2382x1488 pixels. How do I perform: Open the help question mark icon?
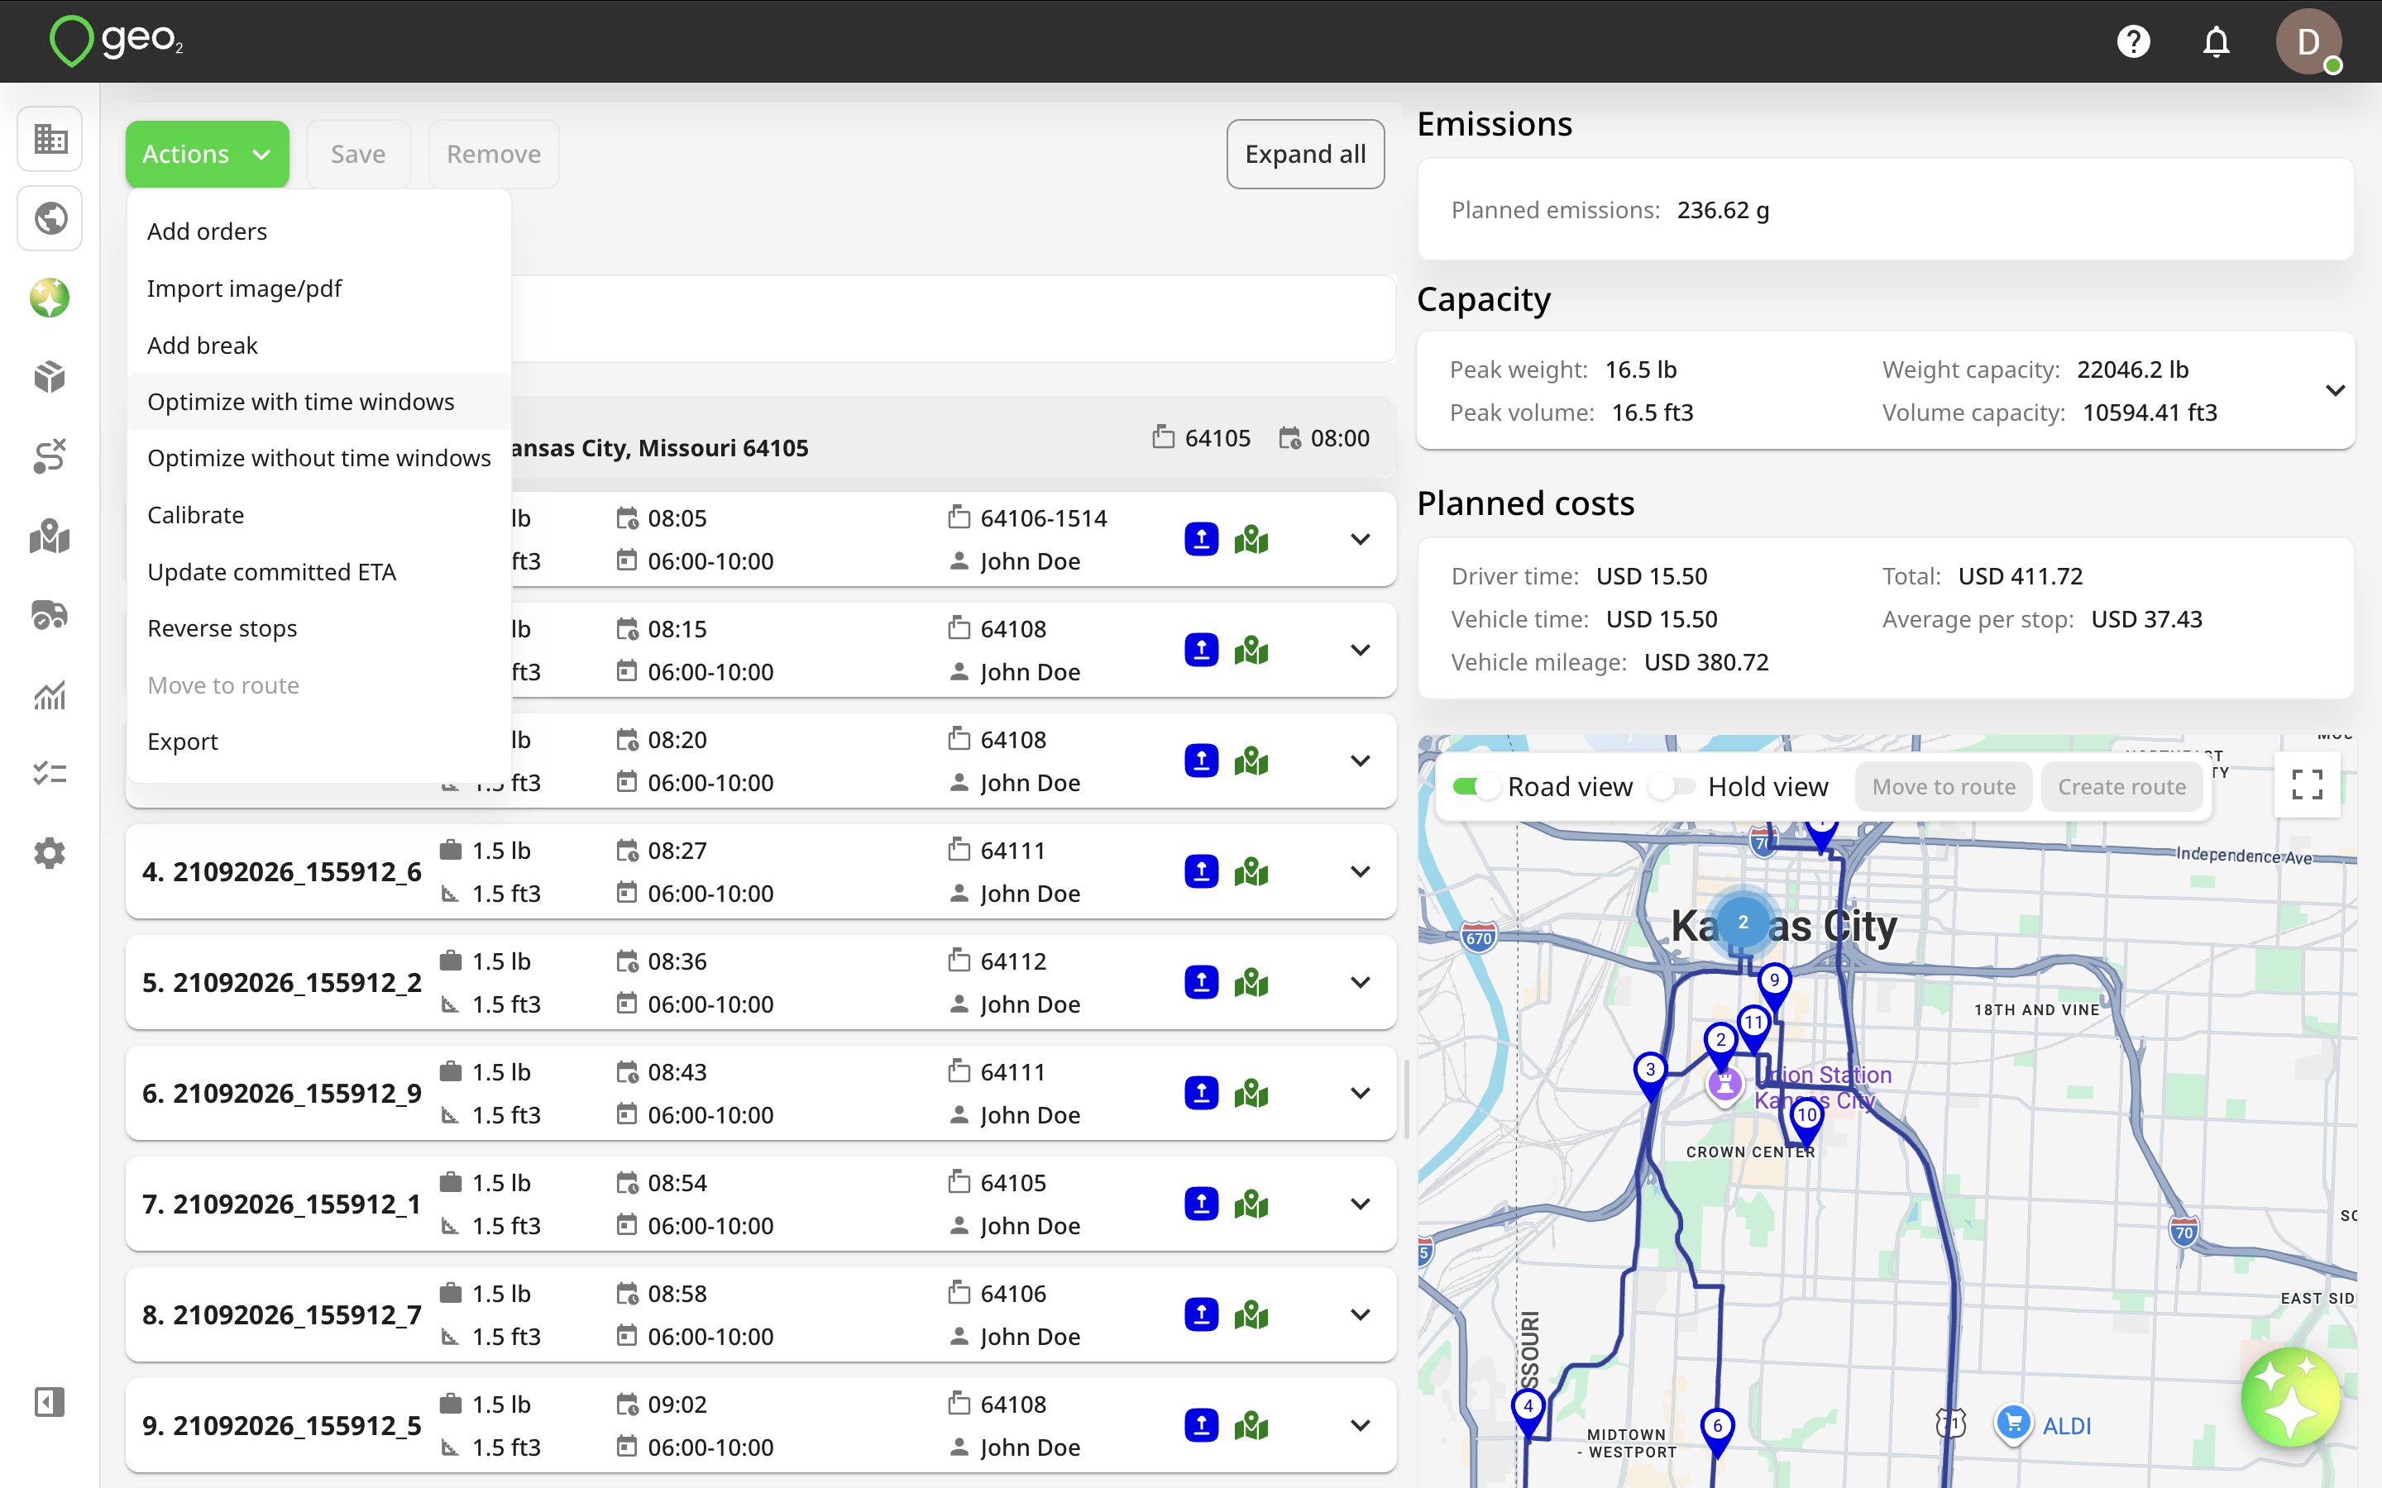click(2133, 41)
